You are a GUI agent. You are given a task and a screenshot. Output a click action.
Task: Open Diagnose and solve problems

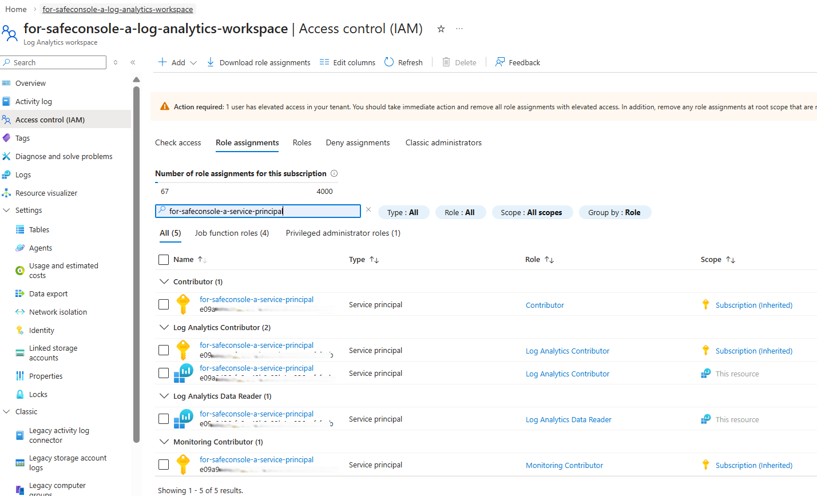(64, 156)
